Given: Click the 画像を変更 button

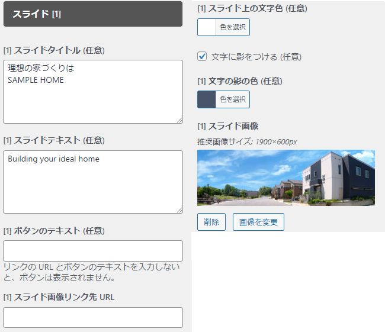Looking at the screenshot, I should point(258,222).
